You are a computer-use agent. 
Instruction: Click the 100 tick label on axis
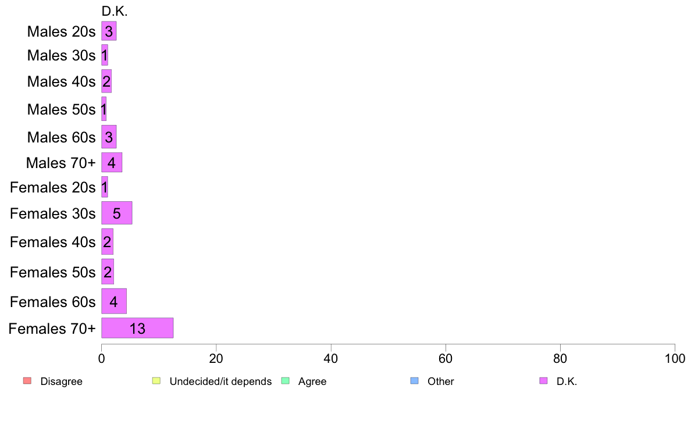tap(675, 359)
